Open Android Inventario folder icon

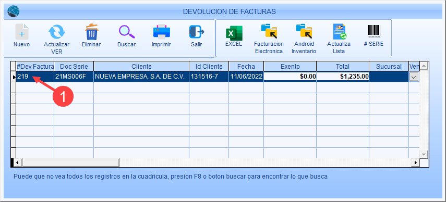tap(304, 31)
